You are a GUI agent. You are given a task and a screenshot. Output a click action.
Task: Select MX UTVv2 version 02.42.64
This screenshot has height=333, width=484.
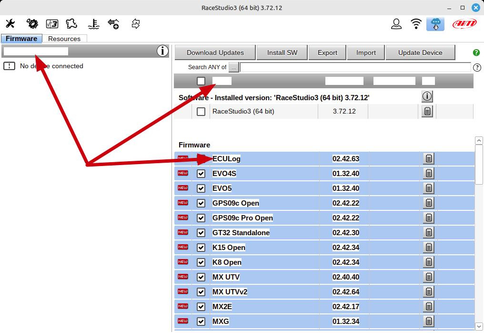tap(346, 291)
